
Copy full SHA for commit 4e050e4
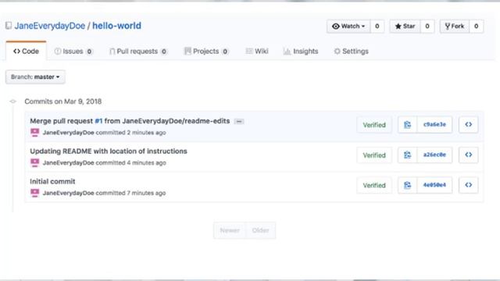point(407,185)
